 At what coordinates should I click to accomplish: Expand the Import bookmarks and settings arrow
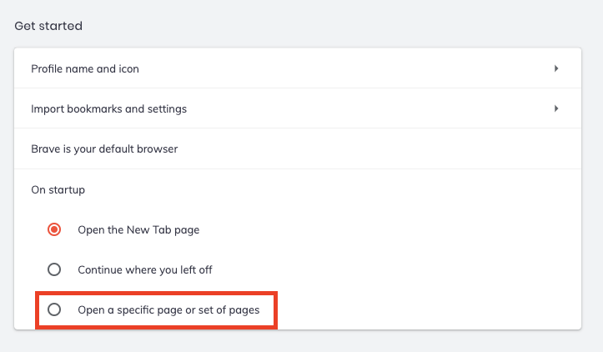click(x=555, y=108)
